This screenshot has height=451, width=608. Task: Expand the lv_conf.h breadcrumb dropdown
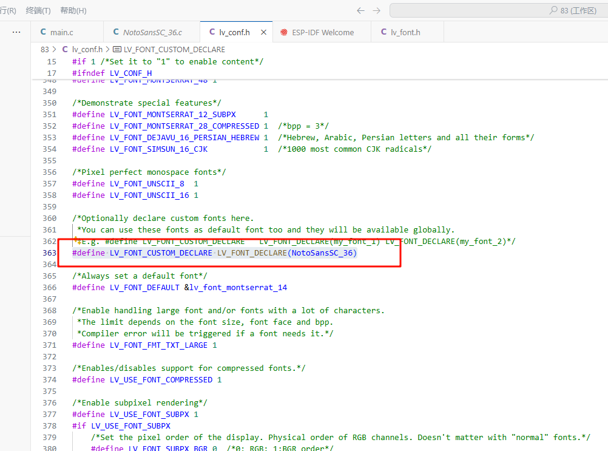[x=87, y=49]
